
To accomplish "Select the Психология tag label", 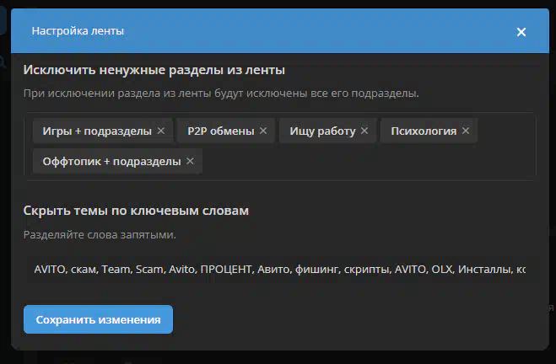I will [423, 131].
